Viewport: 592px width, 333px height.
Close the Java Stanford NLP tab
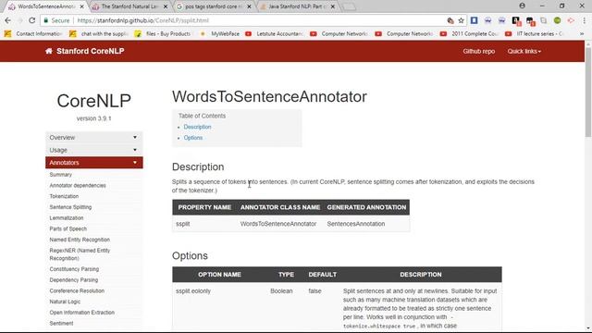click(333, 6)
